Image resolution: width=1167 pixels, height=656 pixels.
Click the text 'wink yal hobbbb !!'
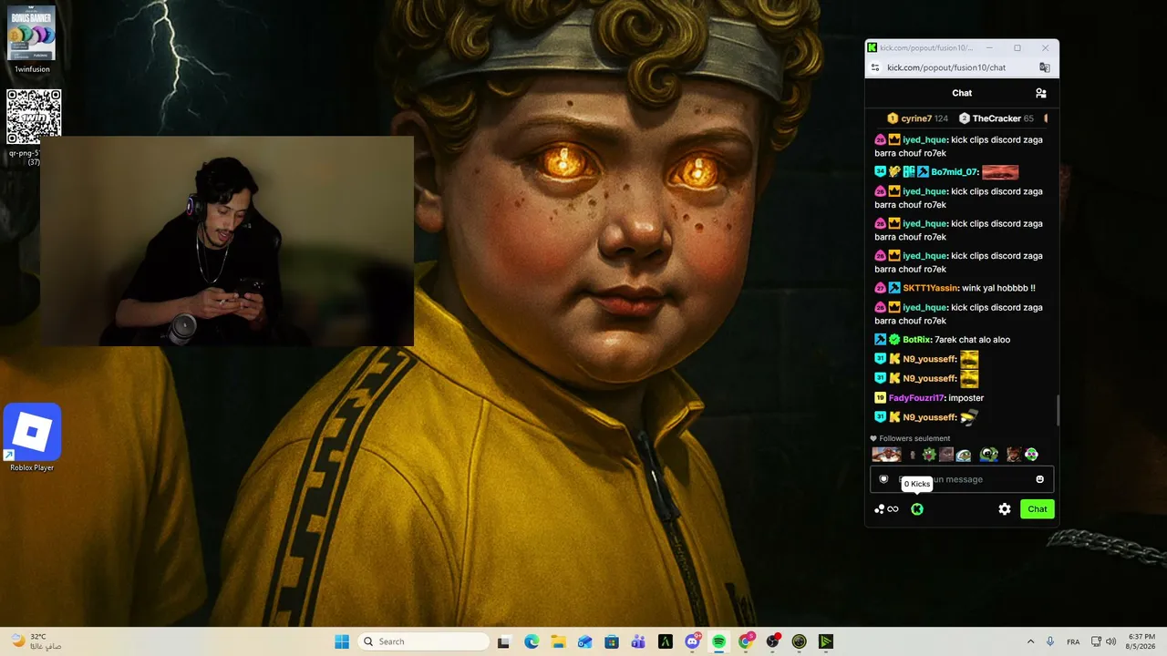point(998,288)
